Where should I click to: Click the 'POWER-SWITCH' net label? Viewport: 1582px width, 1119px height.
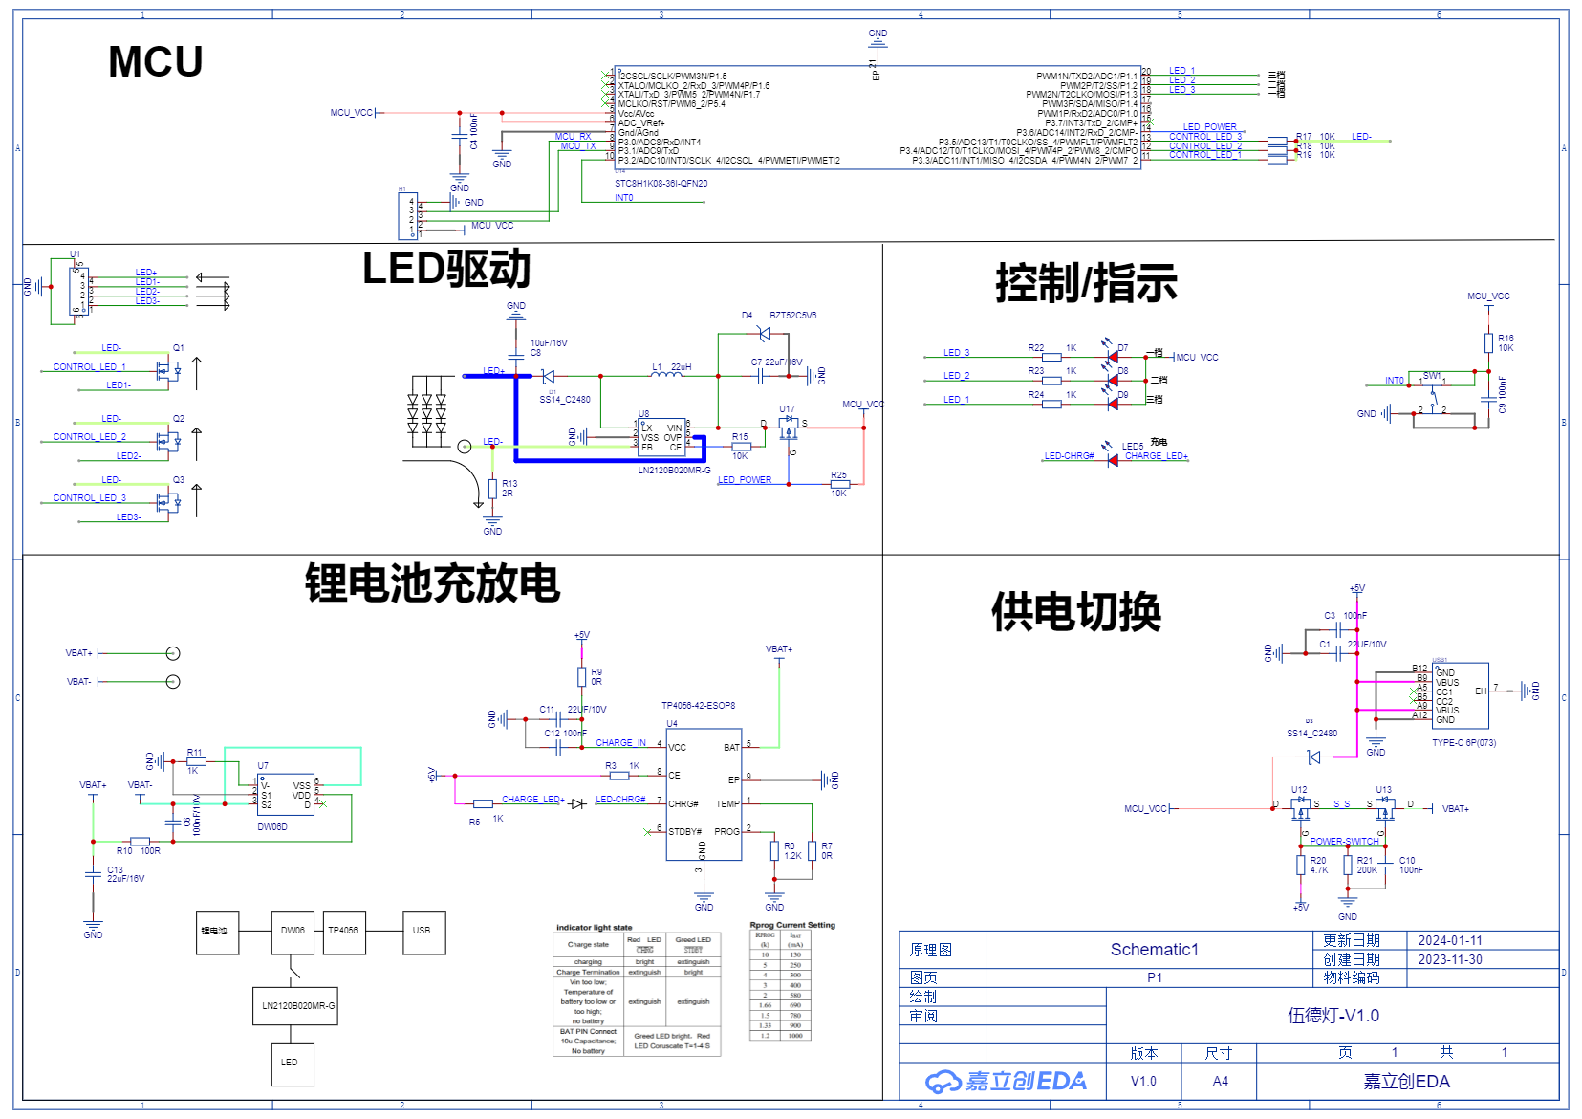1344,842
